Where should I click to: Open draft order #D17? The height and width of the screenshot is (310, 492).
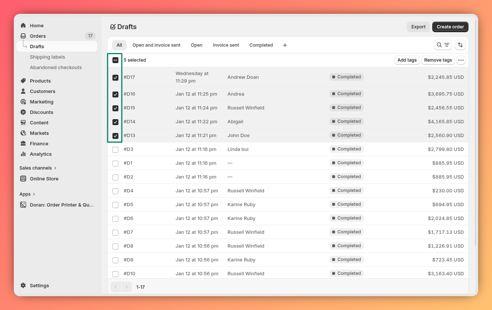tap(129, 77)
